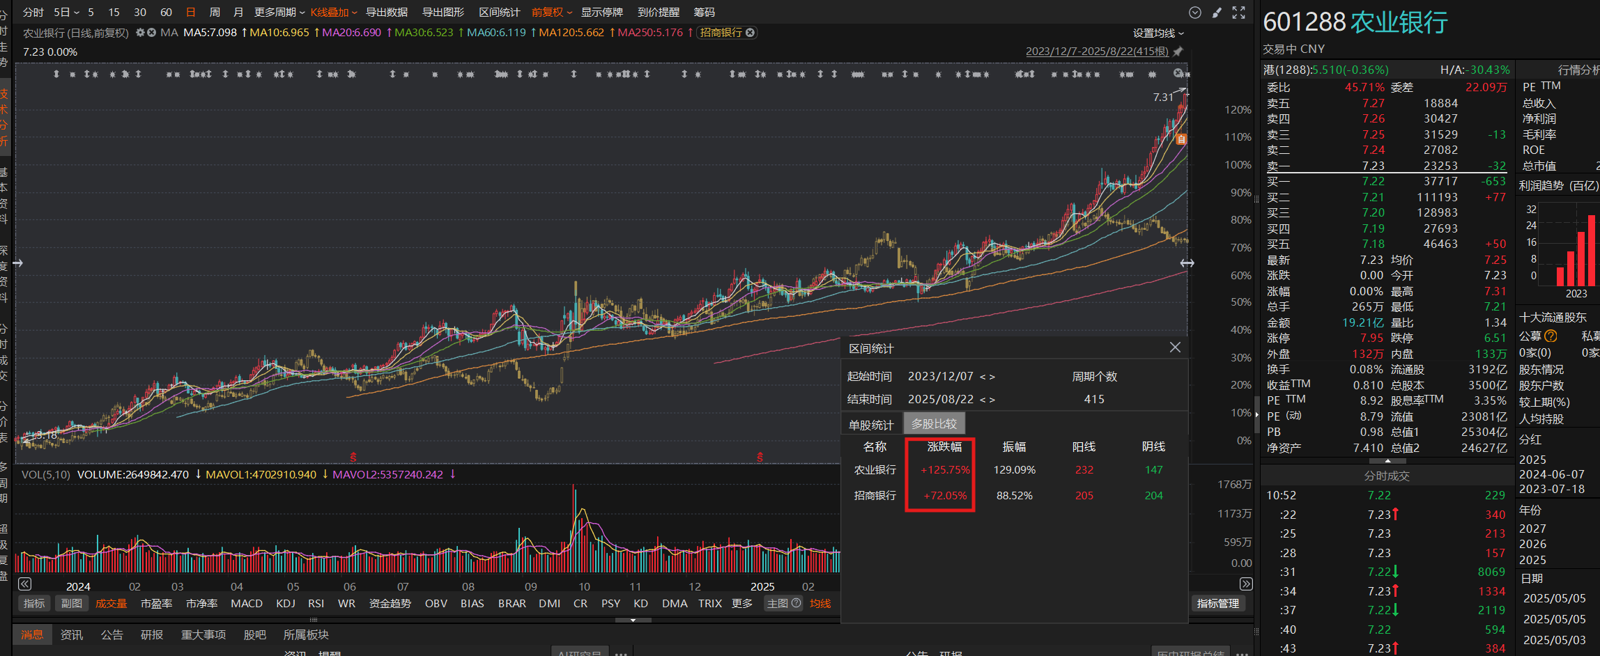Click the 2023/12/7-2025/8/22 date range link
Screen dimensions: 1600x656
(1097, 52)
